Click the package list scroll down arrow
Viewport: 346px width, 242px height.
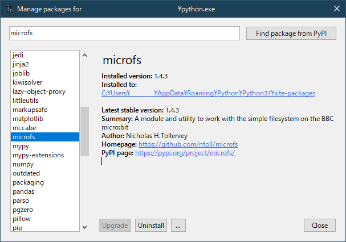pos(85,227)
